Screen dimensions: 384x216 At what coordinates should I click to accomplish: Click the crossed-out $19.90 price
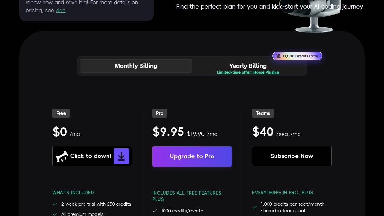point(196,134)
